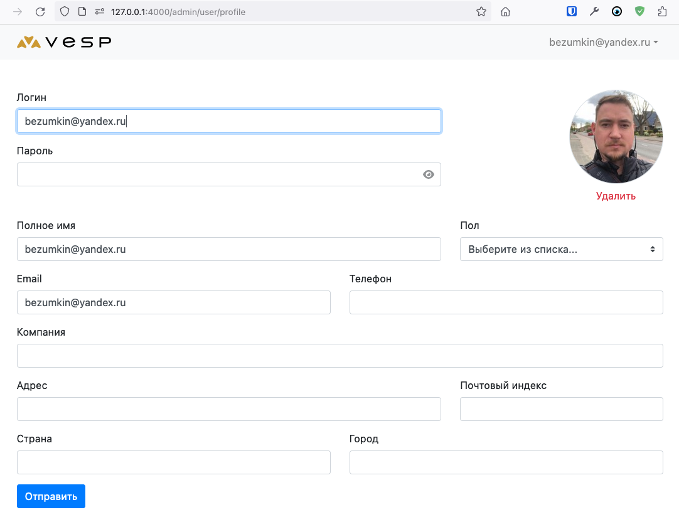Click the Город input field
The height and width of the screenshot is (522, 679).
tap(506, 462)
